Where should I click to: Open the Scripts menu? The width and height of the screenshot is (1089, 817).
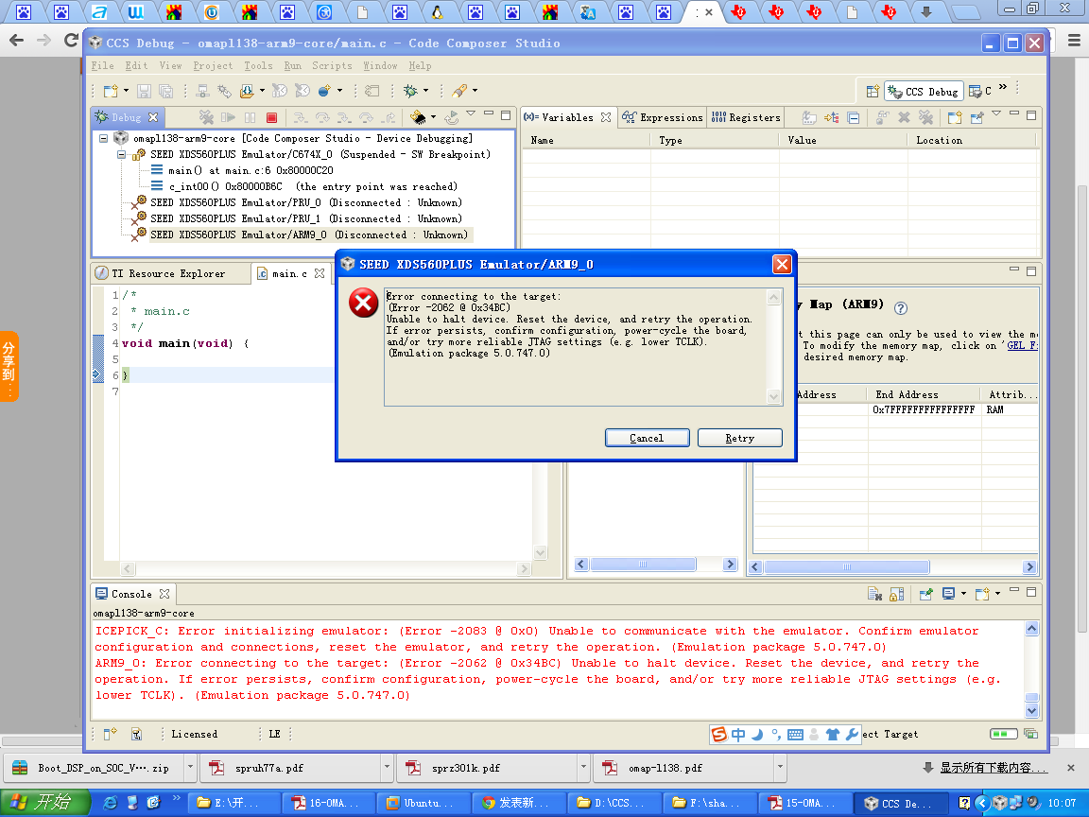(x=332, y=65)
